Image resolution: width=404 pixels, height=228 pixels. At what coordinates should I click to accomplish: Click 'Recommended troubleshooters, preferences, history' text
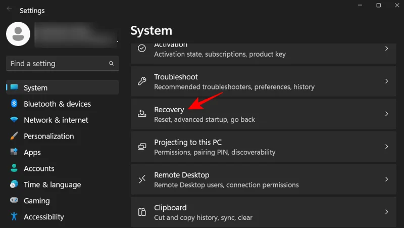tap(234, 86)
